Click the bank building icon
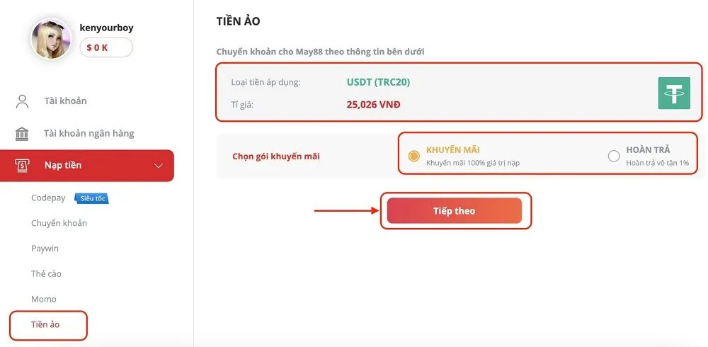This screenshot has height=347, width=708. 22,134
